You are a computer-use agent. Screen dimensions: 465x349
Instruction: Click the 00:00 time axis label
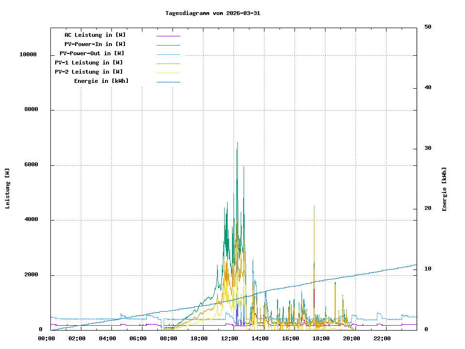[x=46, y=338]
